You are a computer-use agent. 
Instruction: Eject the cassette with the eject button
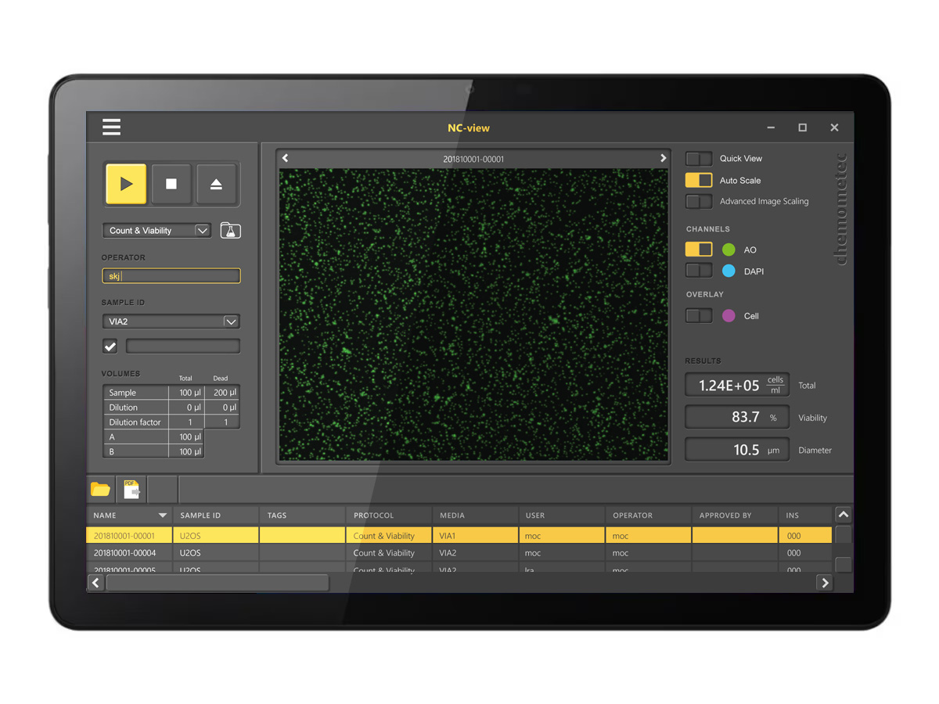point(217,184)
